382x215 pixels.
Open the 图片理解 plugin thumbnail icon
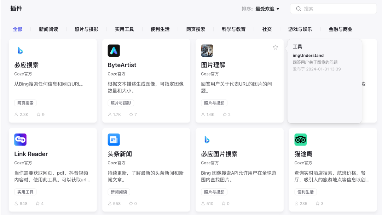pyautogui.click(x=207, y=51)
